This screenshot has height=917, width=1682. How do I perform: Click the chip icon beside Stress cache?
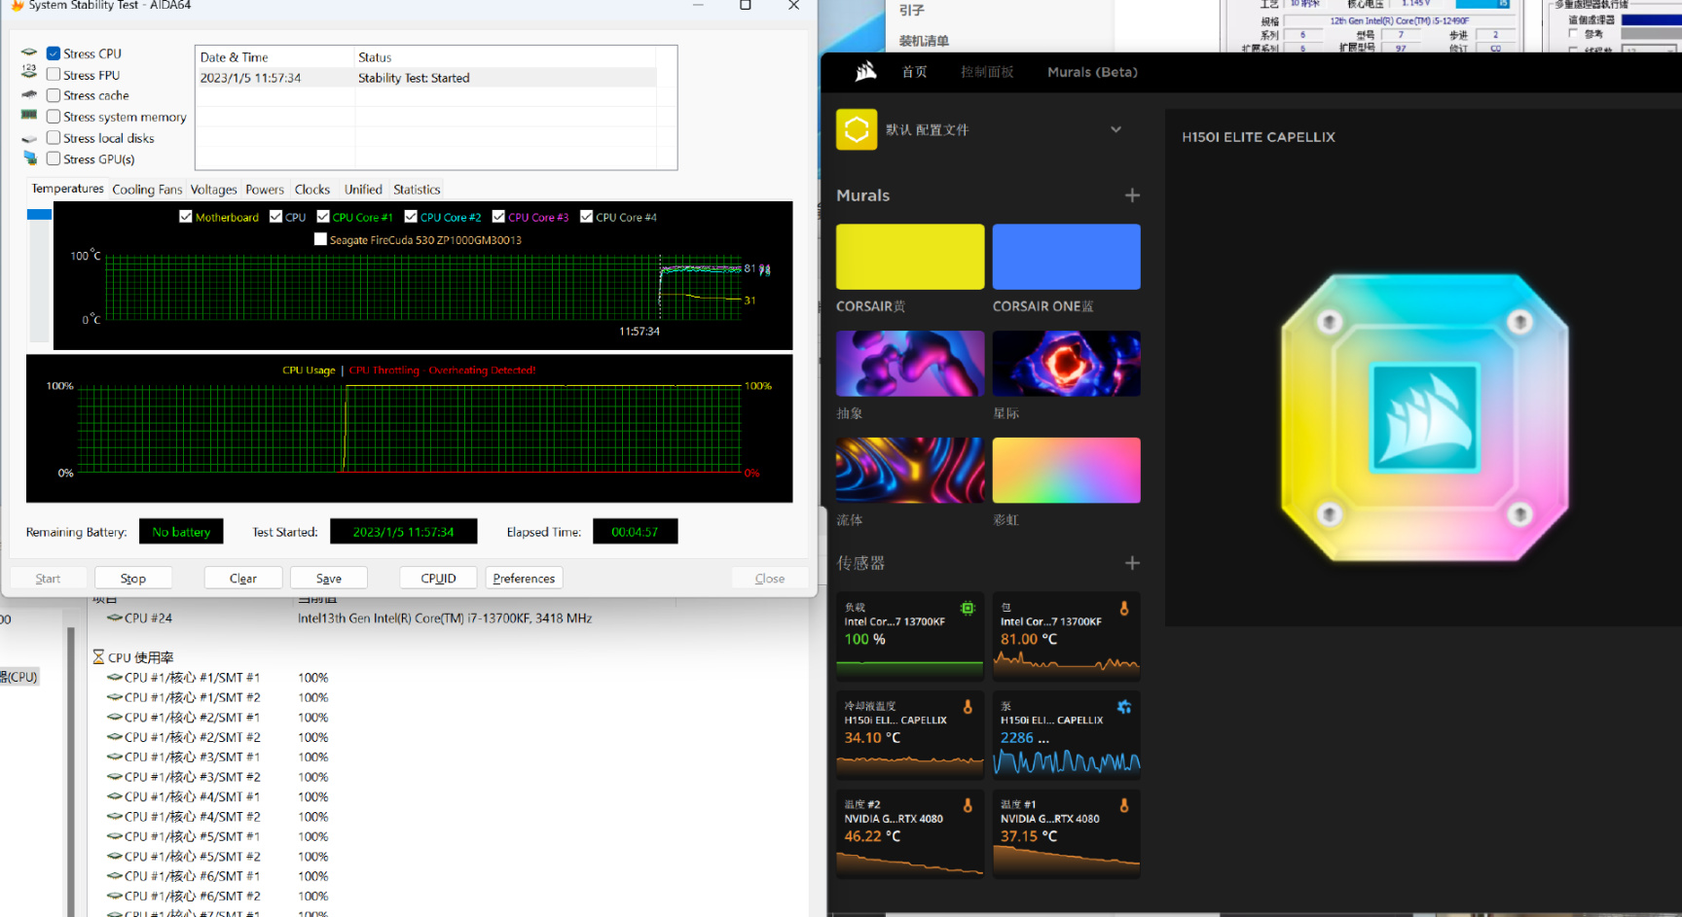(29, 94)
